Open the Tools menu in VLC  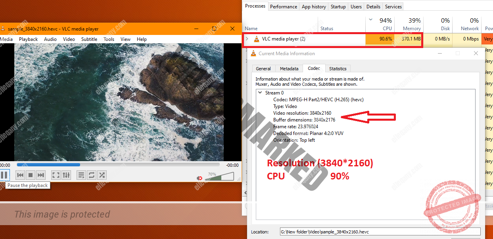[x=109, y=39]
